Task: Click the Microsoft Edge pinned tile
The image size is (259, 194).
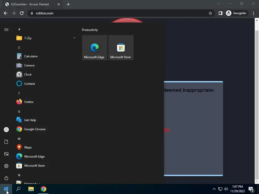Action: (x=95, y=47)
